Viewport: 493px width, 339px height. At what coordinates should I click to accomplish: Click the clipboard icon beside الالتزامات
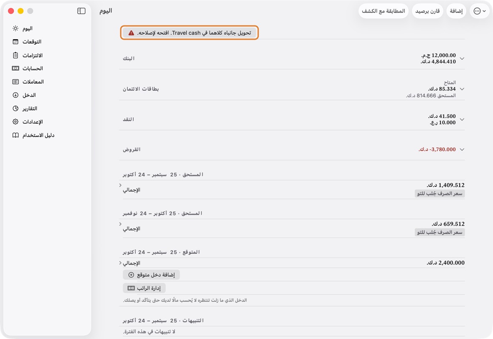pos(15,55)
